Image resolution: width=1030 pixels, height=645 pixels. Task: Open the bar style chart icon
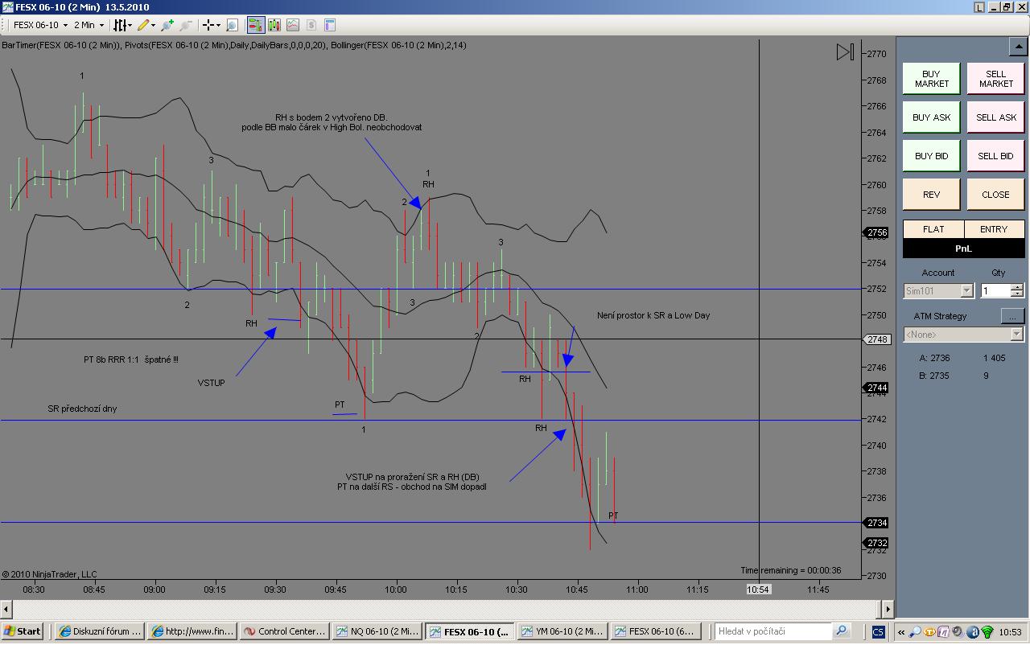118,26
